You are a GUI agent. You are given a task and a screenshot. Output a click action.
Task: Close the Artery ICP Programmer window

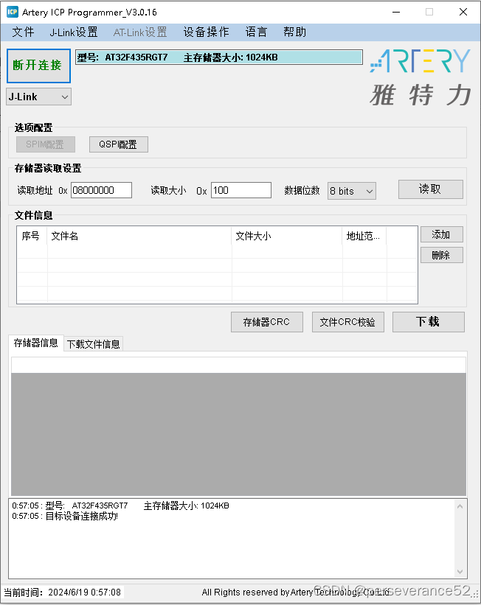tap(463, 12)
